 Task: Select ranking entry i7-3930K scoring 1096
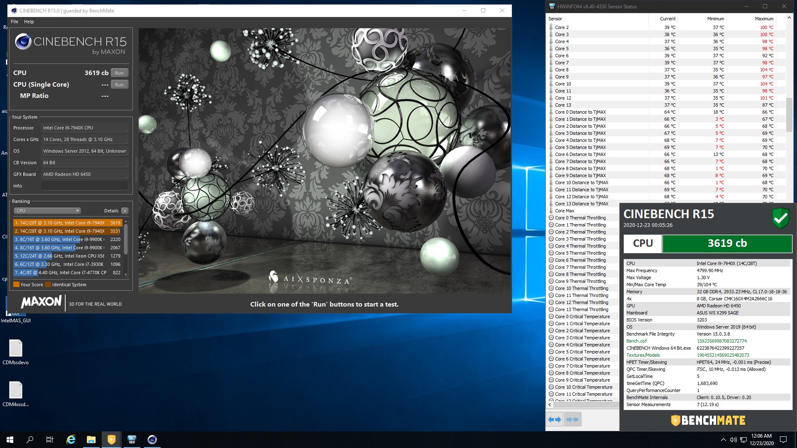[x=68, y=264]
